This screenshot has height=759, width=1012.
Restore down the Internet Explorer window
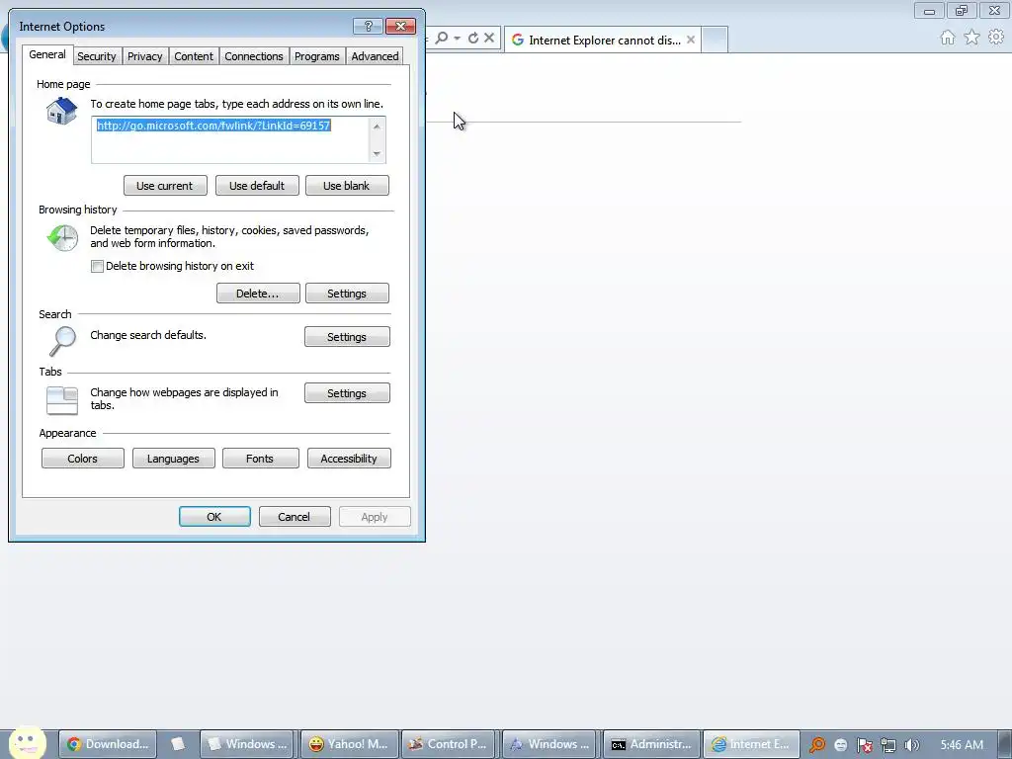(x=962, y=11)
